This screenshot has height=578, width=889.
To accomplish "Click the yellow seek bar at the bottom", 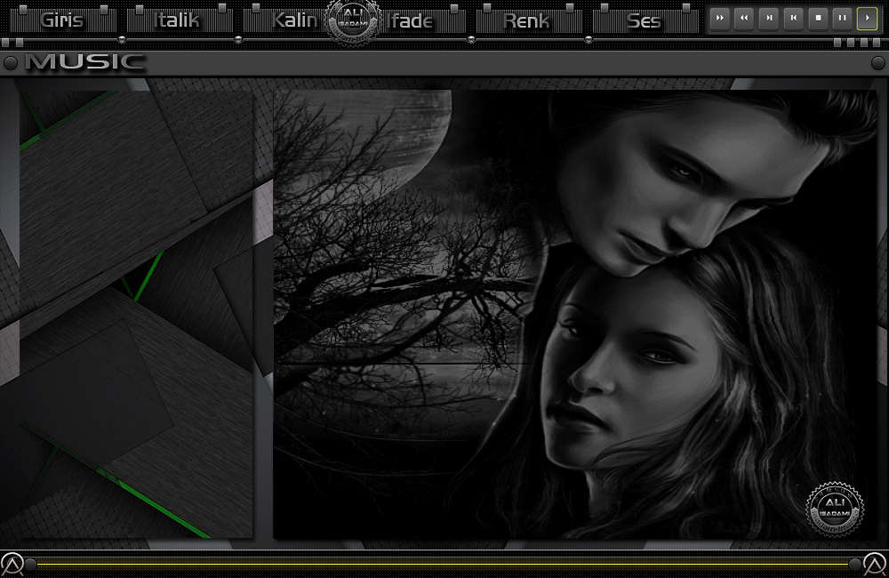I will tap(444, 562).
